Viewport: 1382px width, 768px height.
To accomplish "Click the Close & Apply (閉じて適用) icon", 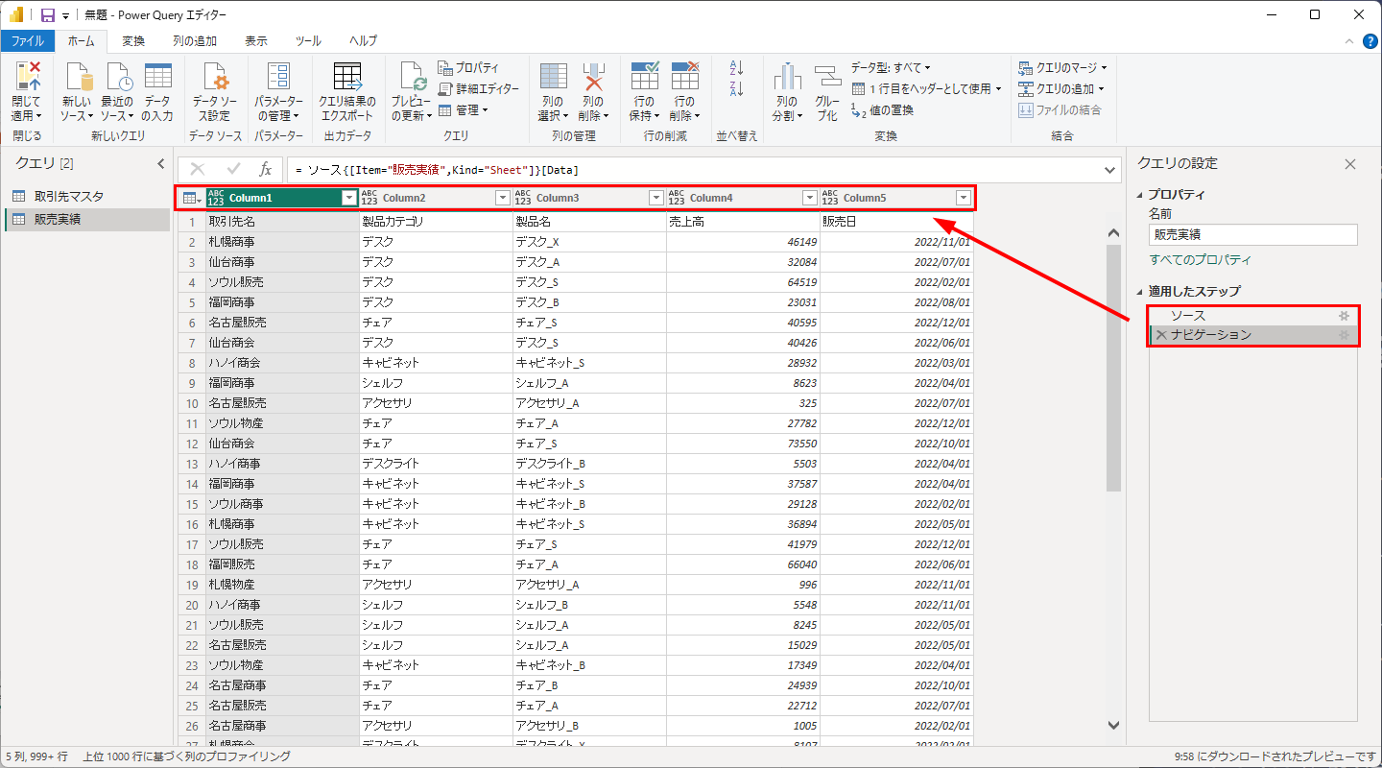I will [x=27, y=77].
